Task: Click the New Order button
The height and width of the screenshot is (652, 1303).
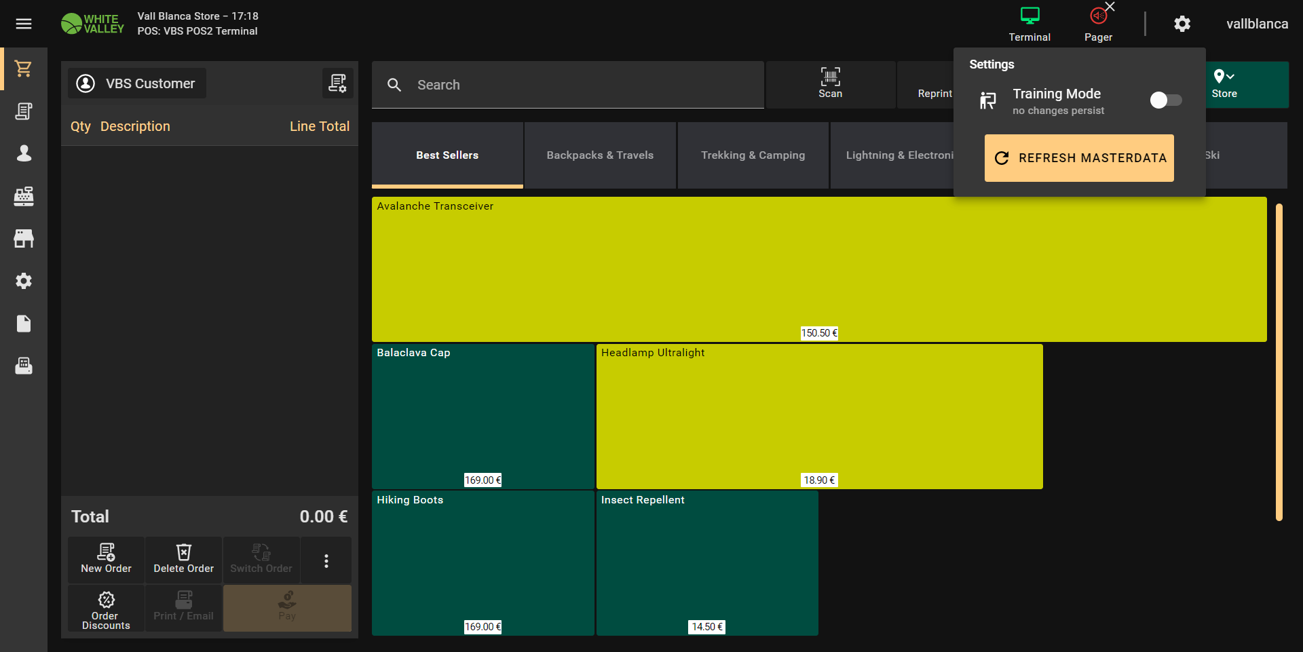Action: click(x=106, y=560)
